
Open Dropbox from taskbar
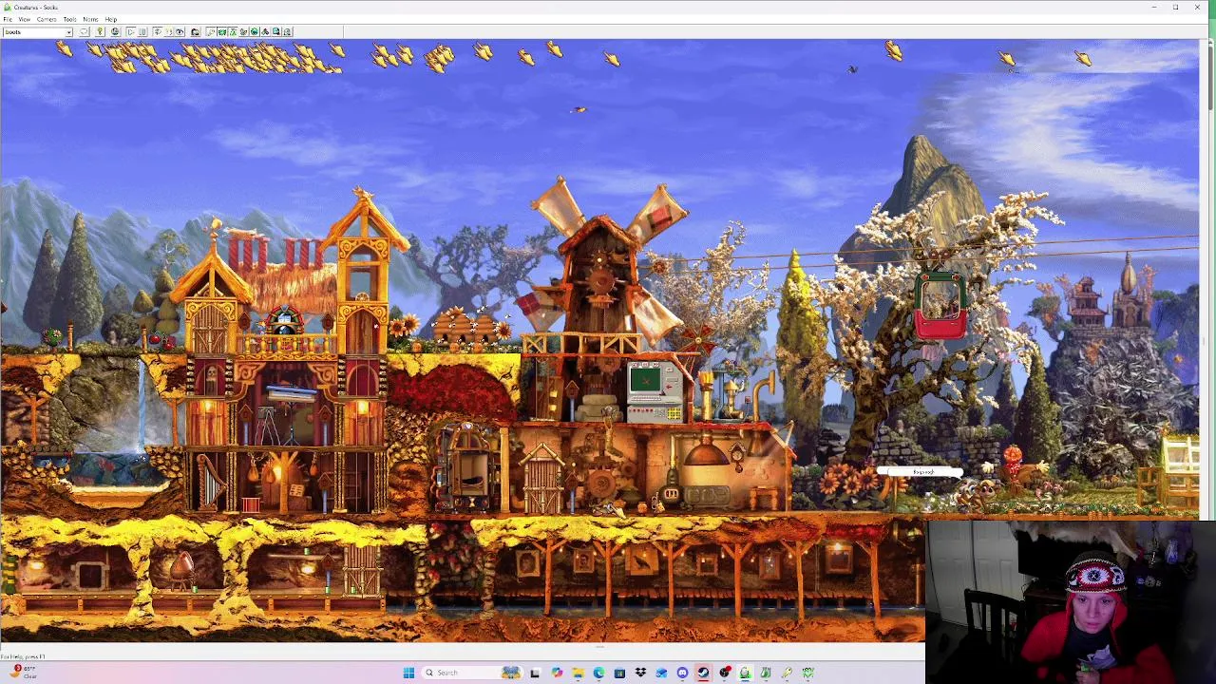pos(640,673)
